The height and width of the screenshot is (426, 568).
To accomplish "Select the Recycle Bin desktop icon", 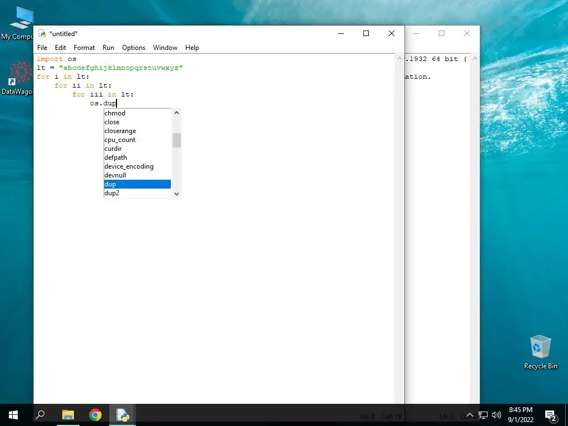I will click(540, 352).
